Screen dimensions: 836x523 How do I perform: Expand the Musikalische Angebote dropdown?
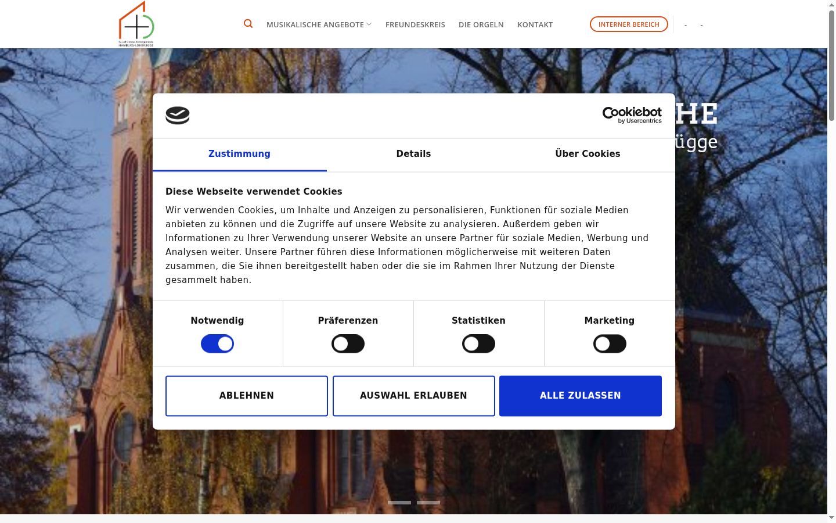tap(319, 24)
